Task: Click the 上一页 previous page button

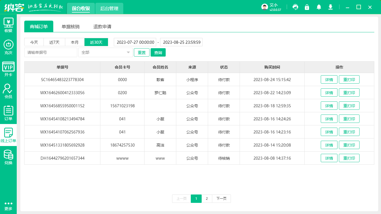Action: point(182,199)
